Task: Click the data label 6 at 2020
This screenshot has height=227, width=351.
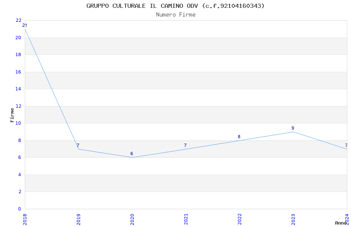Action: (x=132, y=154)
